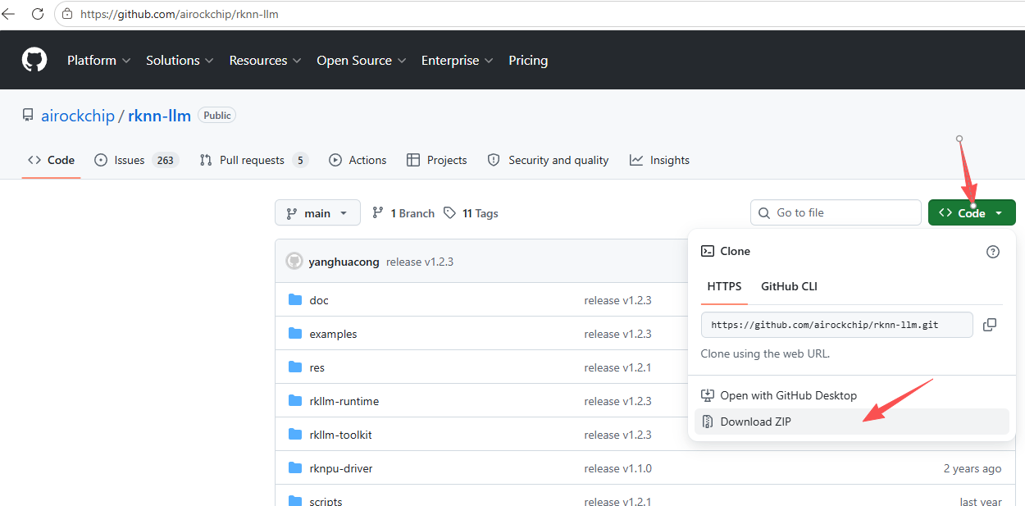Viewport: 1025px width, 506px height.
Task: Click the Actions play icon
Action: 335,160
